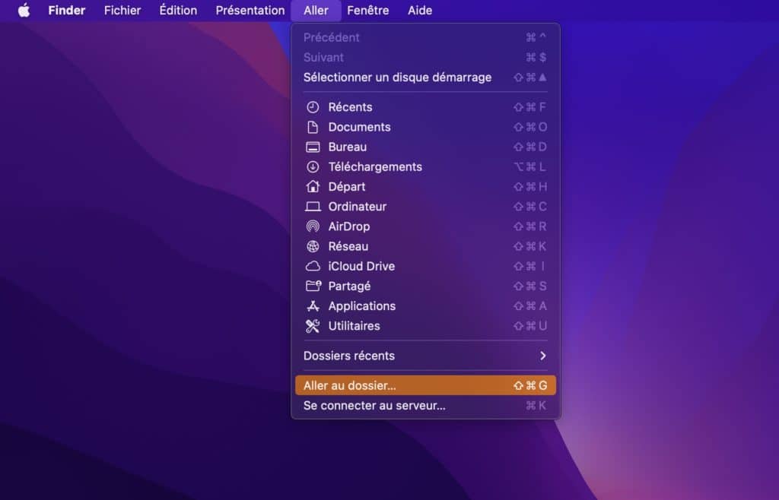Go to Ordinateur label

click(358, 207)
